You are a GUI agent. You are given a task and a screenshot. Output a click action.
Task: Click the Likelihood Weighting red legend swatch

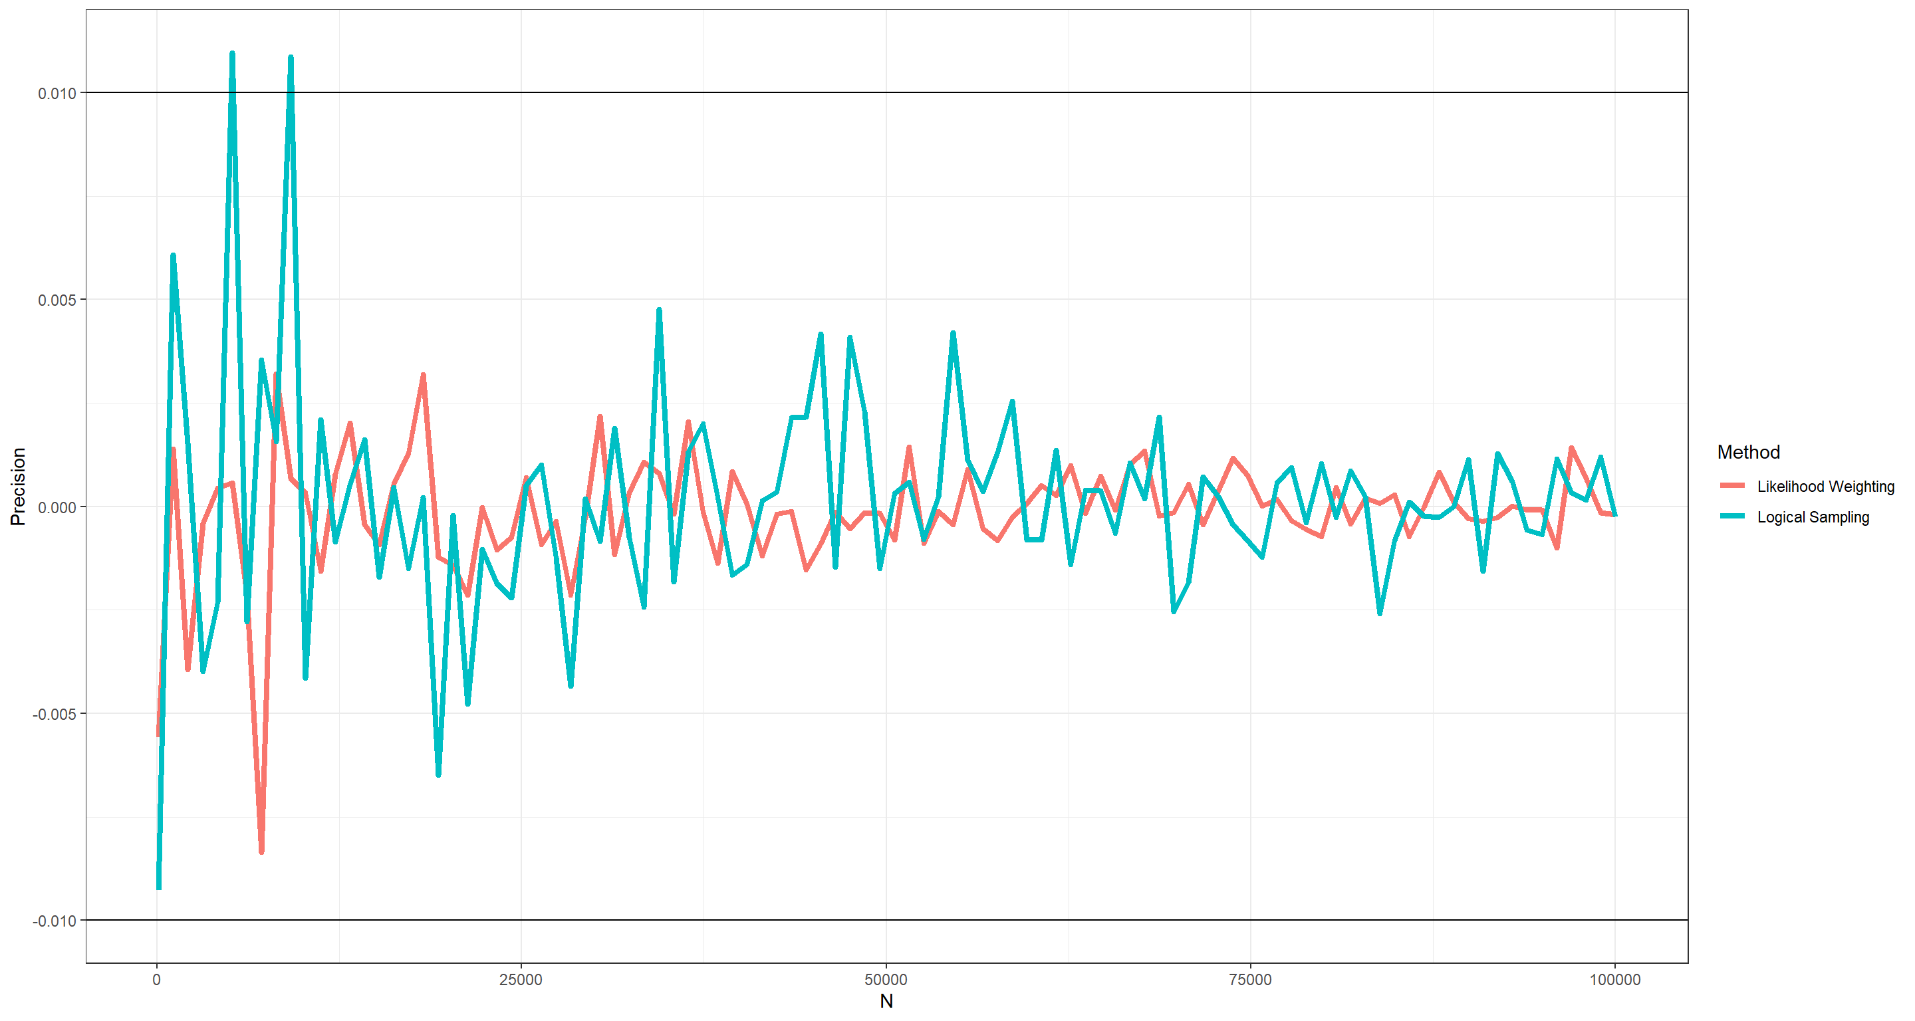click(x=1733, y=486)
